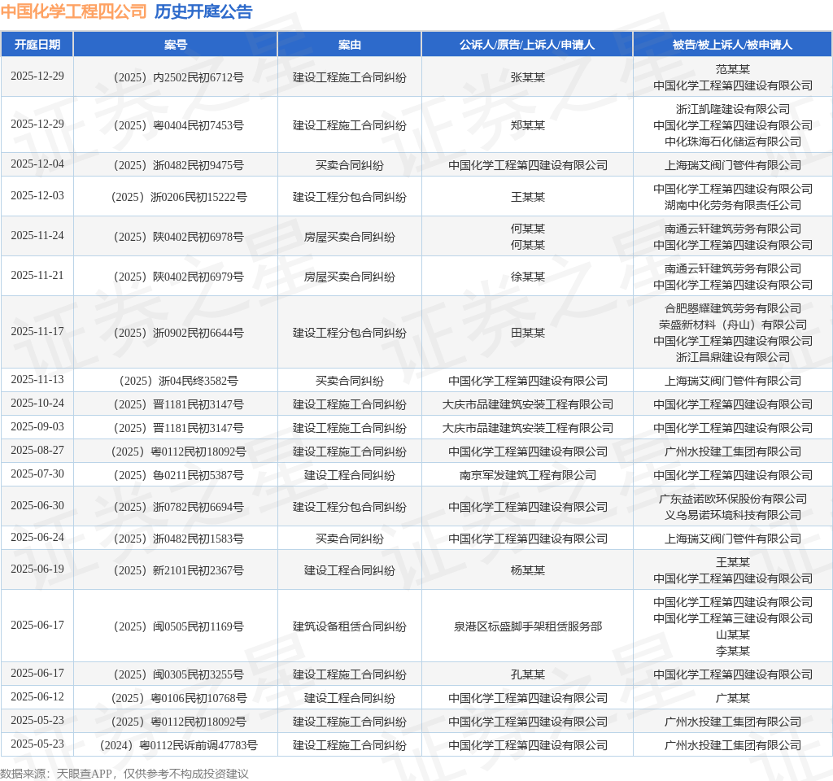The width and height of the screenshot is (833, 781).
Task: Click the date 2025-11-24
Action: coord(37,235)
